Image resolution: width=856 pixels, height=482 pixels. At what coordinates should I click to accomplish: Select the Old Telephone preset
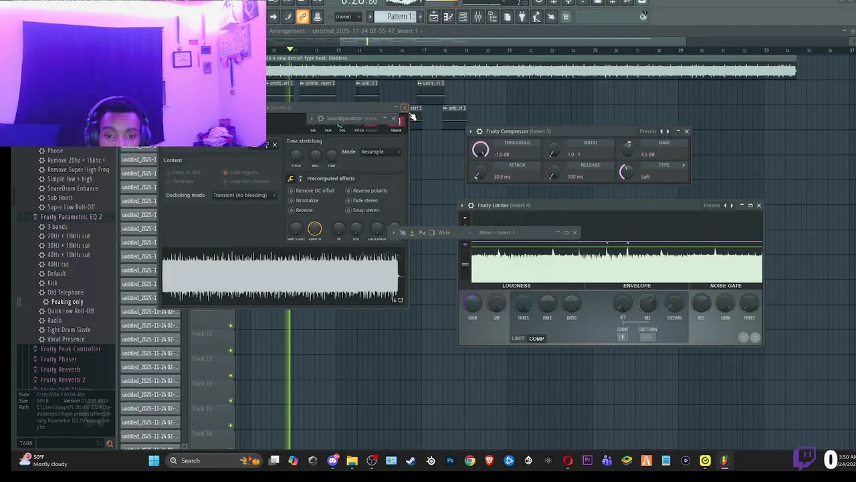66,293
